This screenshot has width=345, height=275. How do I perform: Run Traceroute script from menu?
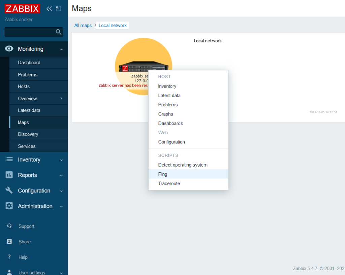coord(169,183)
